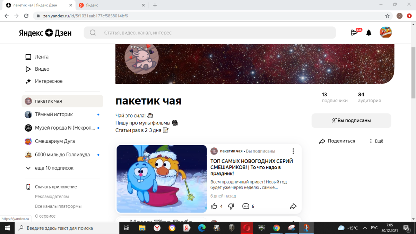The width and height of the screenshot is (416, 234).
Task: Click the пакетик чая author name on card
Action: (231, 151)
